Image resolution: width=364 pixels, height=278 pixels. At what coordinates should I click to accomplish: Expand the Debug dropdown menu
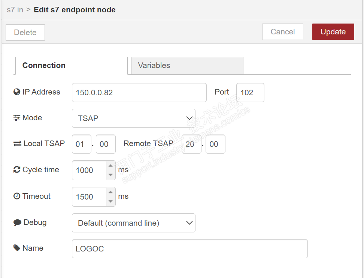click(x=133, y=223)
